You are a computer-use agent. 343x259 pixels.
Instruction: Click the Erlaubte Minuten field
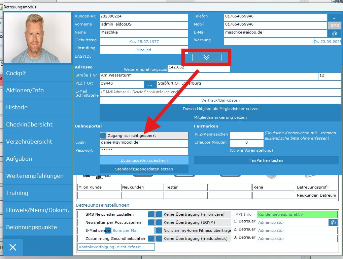coord(246,144)
